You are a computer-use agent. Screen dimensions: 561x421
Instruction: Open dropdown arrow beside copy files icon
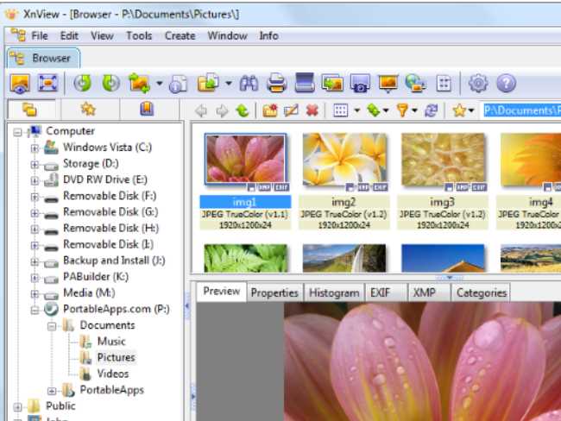[229, 84]
